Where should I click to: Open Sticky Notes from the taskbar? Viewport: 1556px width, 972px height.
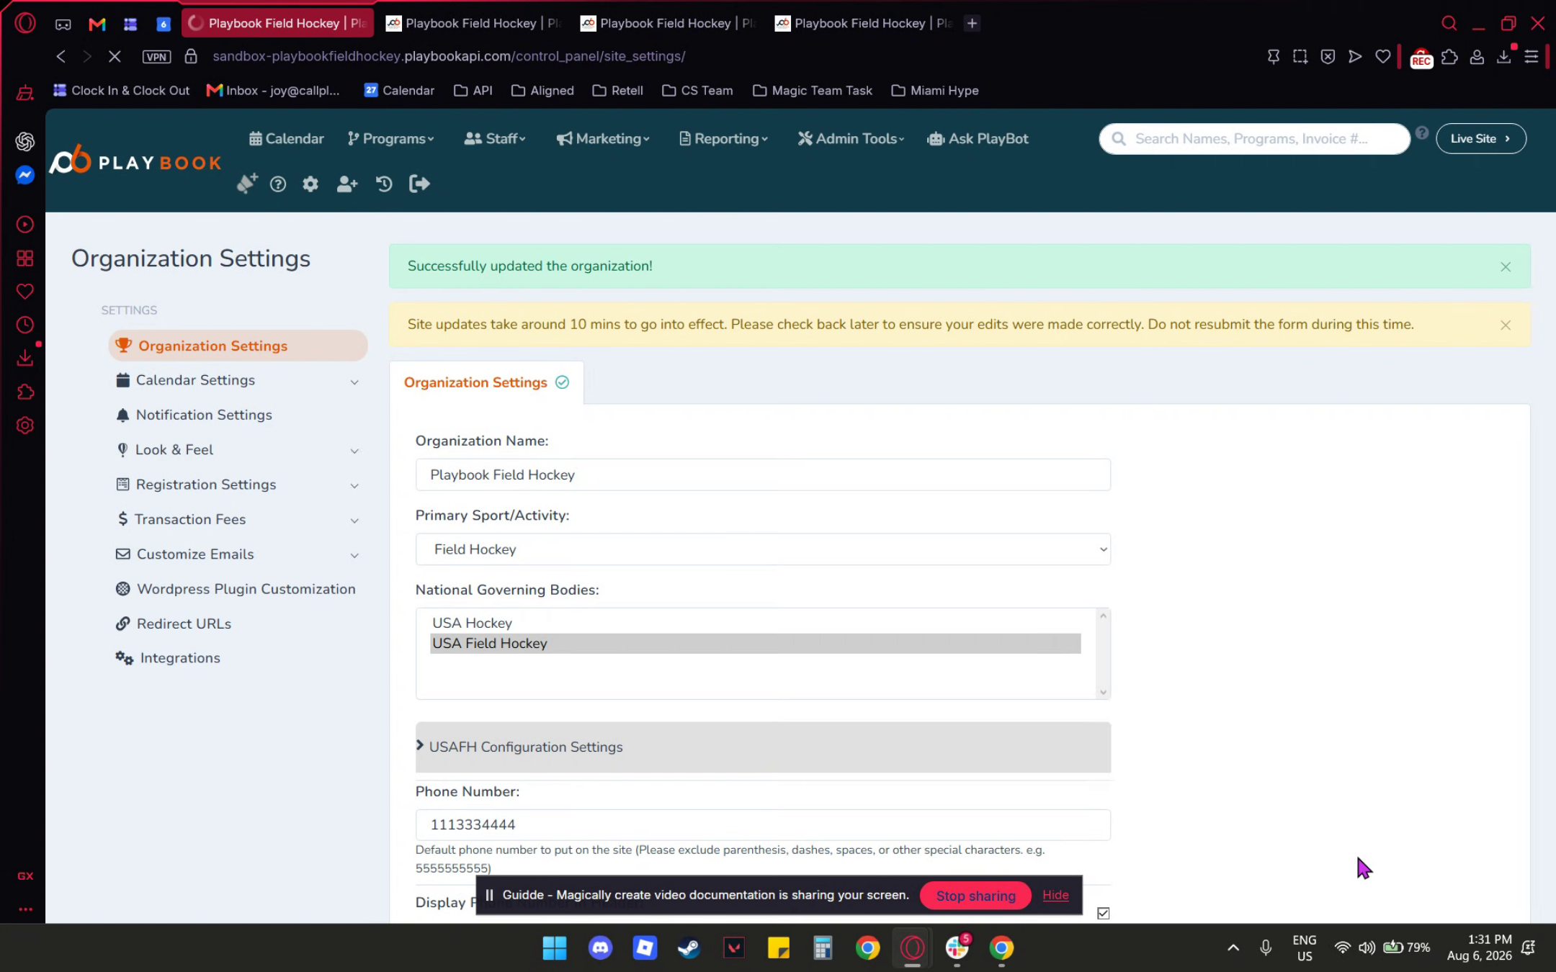point(779,948)
